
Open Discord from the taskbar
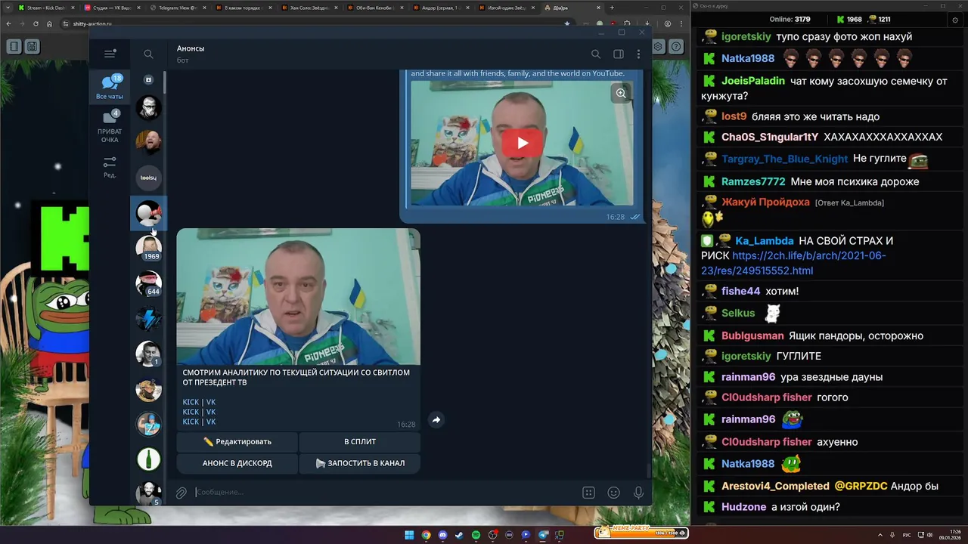coord(442,535)
